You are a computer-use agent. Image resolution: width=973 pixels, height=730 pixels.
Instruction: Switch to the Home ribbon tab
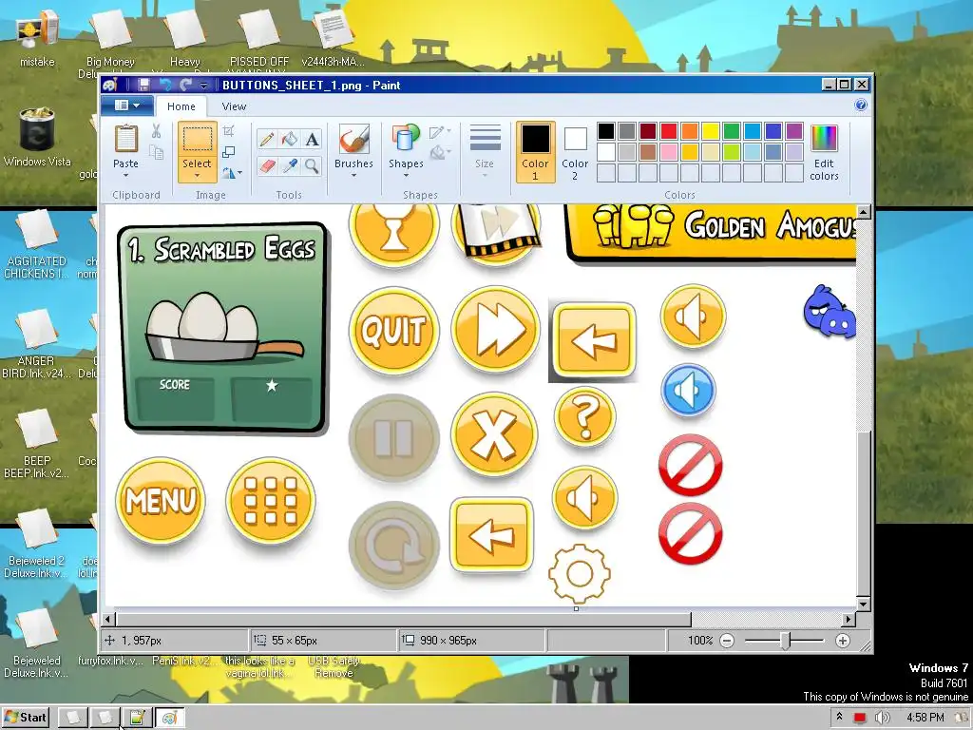pos(181,106)
